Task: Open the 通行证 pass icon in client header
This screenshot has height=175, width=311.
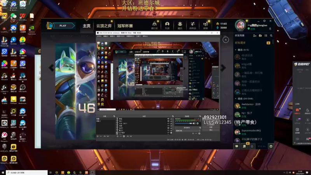Action: pos(154,25)
